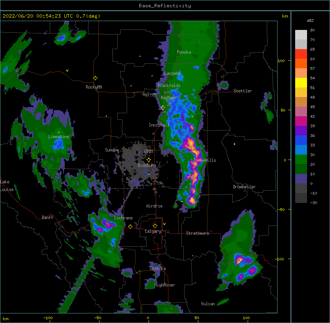
Task: Click the Sundre town label
Action: [112, 150]
